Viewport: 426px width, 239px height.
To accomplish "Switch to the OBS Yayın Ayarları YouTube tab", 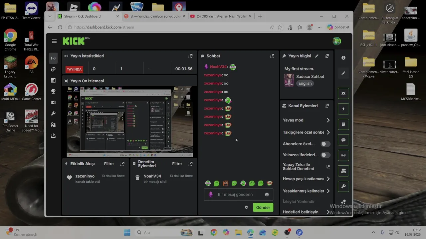I will [221, 16].
